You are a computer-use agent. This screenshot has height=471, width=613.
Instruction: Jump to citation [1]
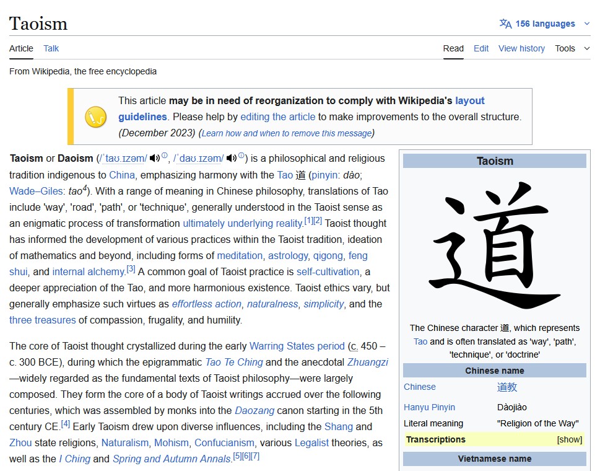click(308, 221)
